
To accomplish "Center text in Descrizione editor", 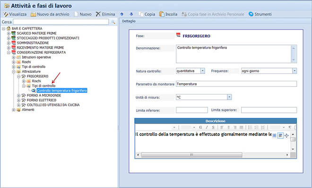I will (228, 128).
